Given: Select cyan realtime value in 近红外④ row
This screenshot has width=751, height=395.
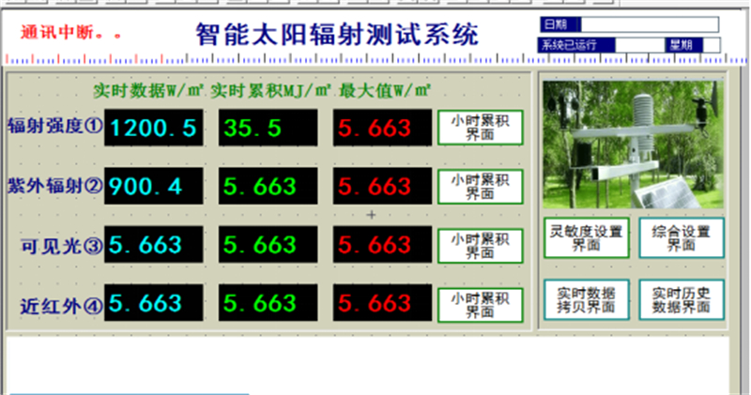Looking at the screenshot, I should point(154,303).
